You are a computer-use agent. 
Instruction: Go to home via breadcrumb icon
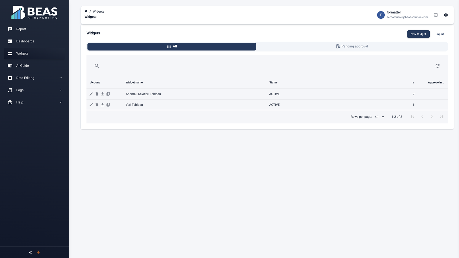[x=86, y=11]
